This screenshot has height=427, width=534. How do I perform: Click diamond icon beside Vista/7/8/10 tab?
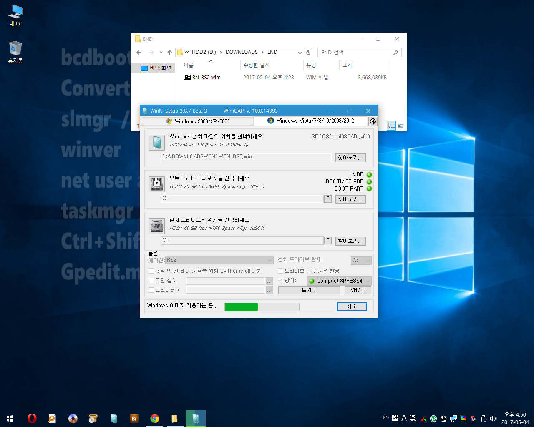pyautogui.click(x=373, y=121)
